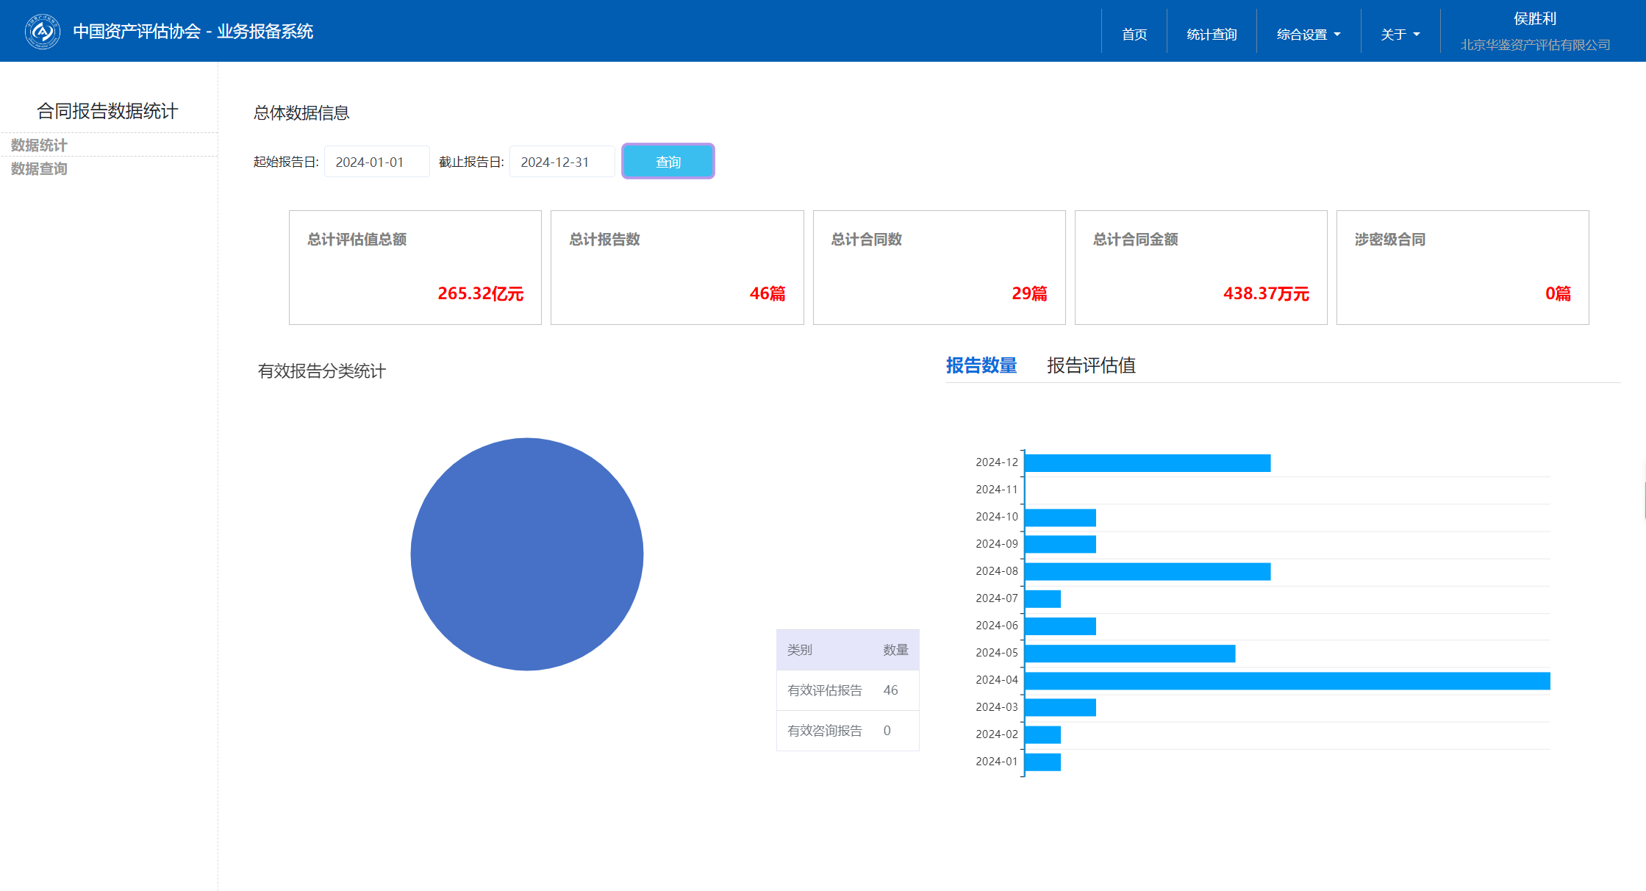The height and width of the screenshot is (891, 1646).
Task: Click the 截止报告日 date field
Action: (562, 162)
